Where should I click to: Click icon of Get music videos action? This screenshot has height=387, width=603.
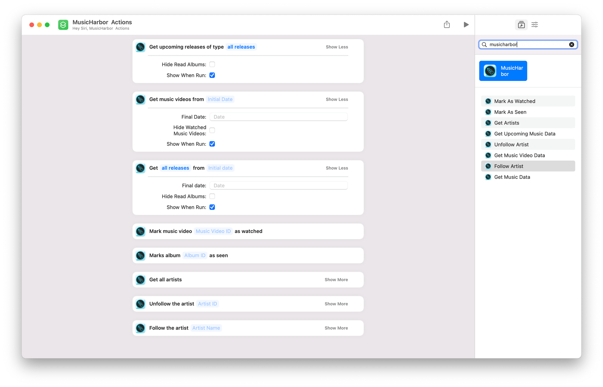140,99
